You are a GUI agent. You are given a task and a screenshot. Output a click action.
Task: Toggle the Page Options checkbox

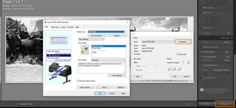[x=201, y=12]
